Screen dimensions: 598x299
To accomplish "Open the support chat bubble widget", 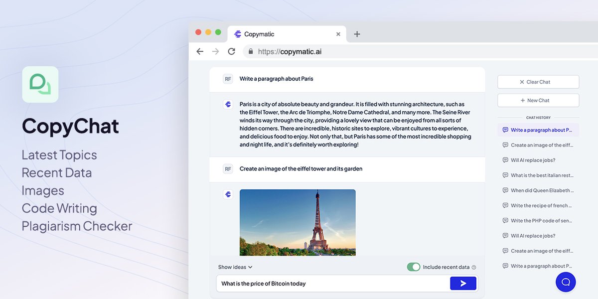I will pyautogui.click(x=566, y=282).
